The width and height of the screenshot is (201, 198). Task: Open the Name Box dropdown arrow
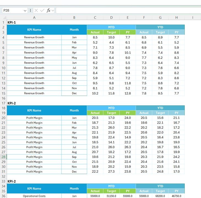coord(25,11)
